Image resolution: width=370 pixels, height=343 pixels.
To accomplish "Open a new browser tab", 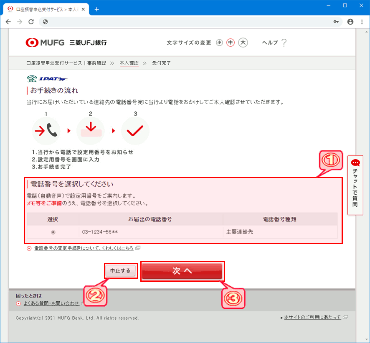I will (97, 9).
